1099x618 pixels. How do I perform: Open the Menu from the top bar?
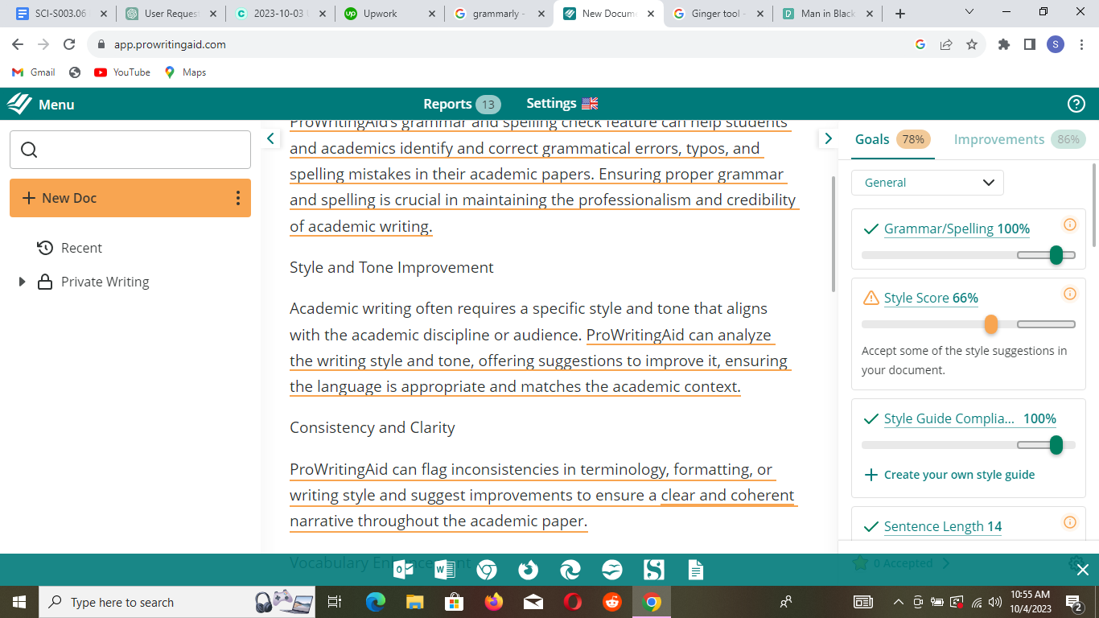click(56, 104)
